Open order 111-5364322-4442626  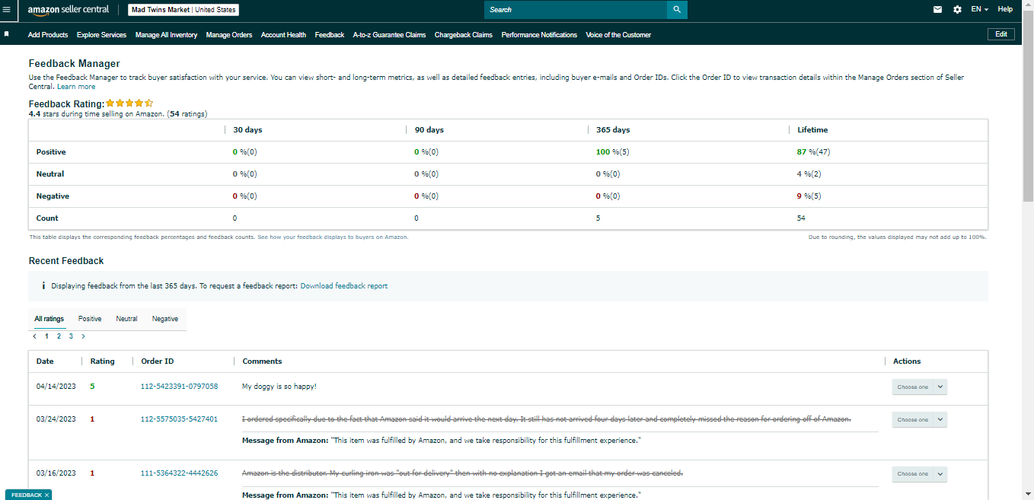(179, 473)
